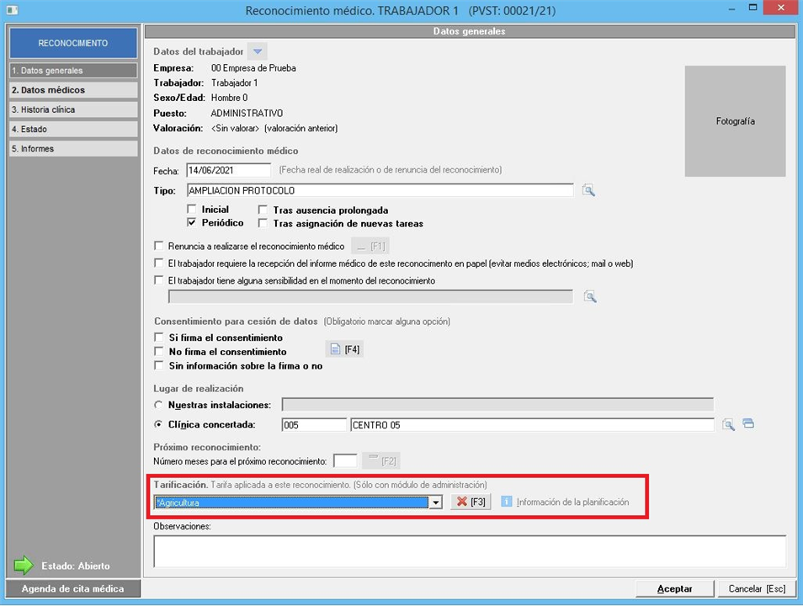Click the Agenda de cita médica button
This screenshot has width=803, height=606.
click(72, 588)
